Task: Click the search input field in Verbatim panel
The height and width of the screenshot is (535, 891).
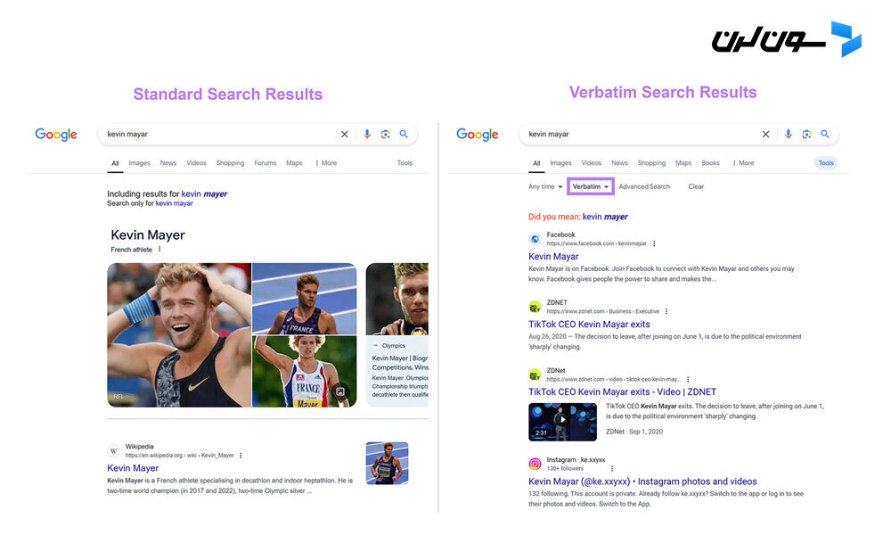Action: (642, 134)
